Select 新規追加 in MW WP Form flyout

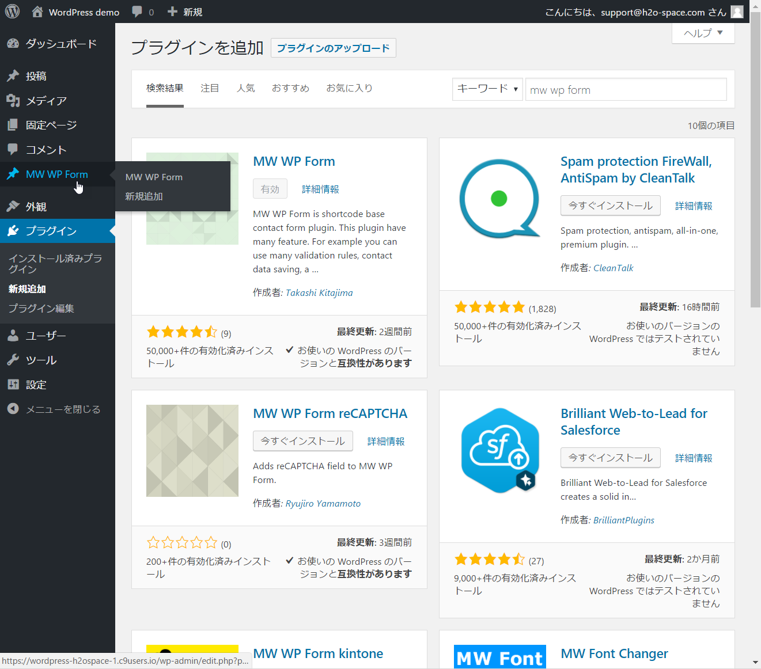pyautogui.click(x=144, y=196)
